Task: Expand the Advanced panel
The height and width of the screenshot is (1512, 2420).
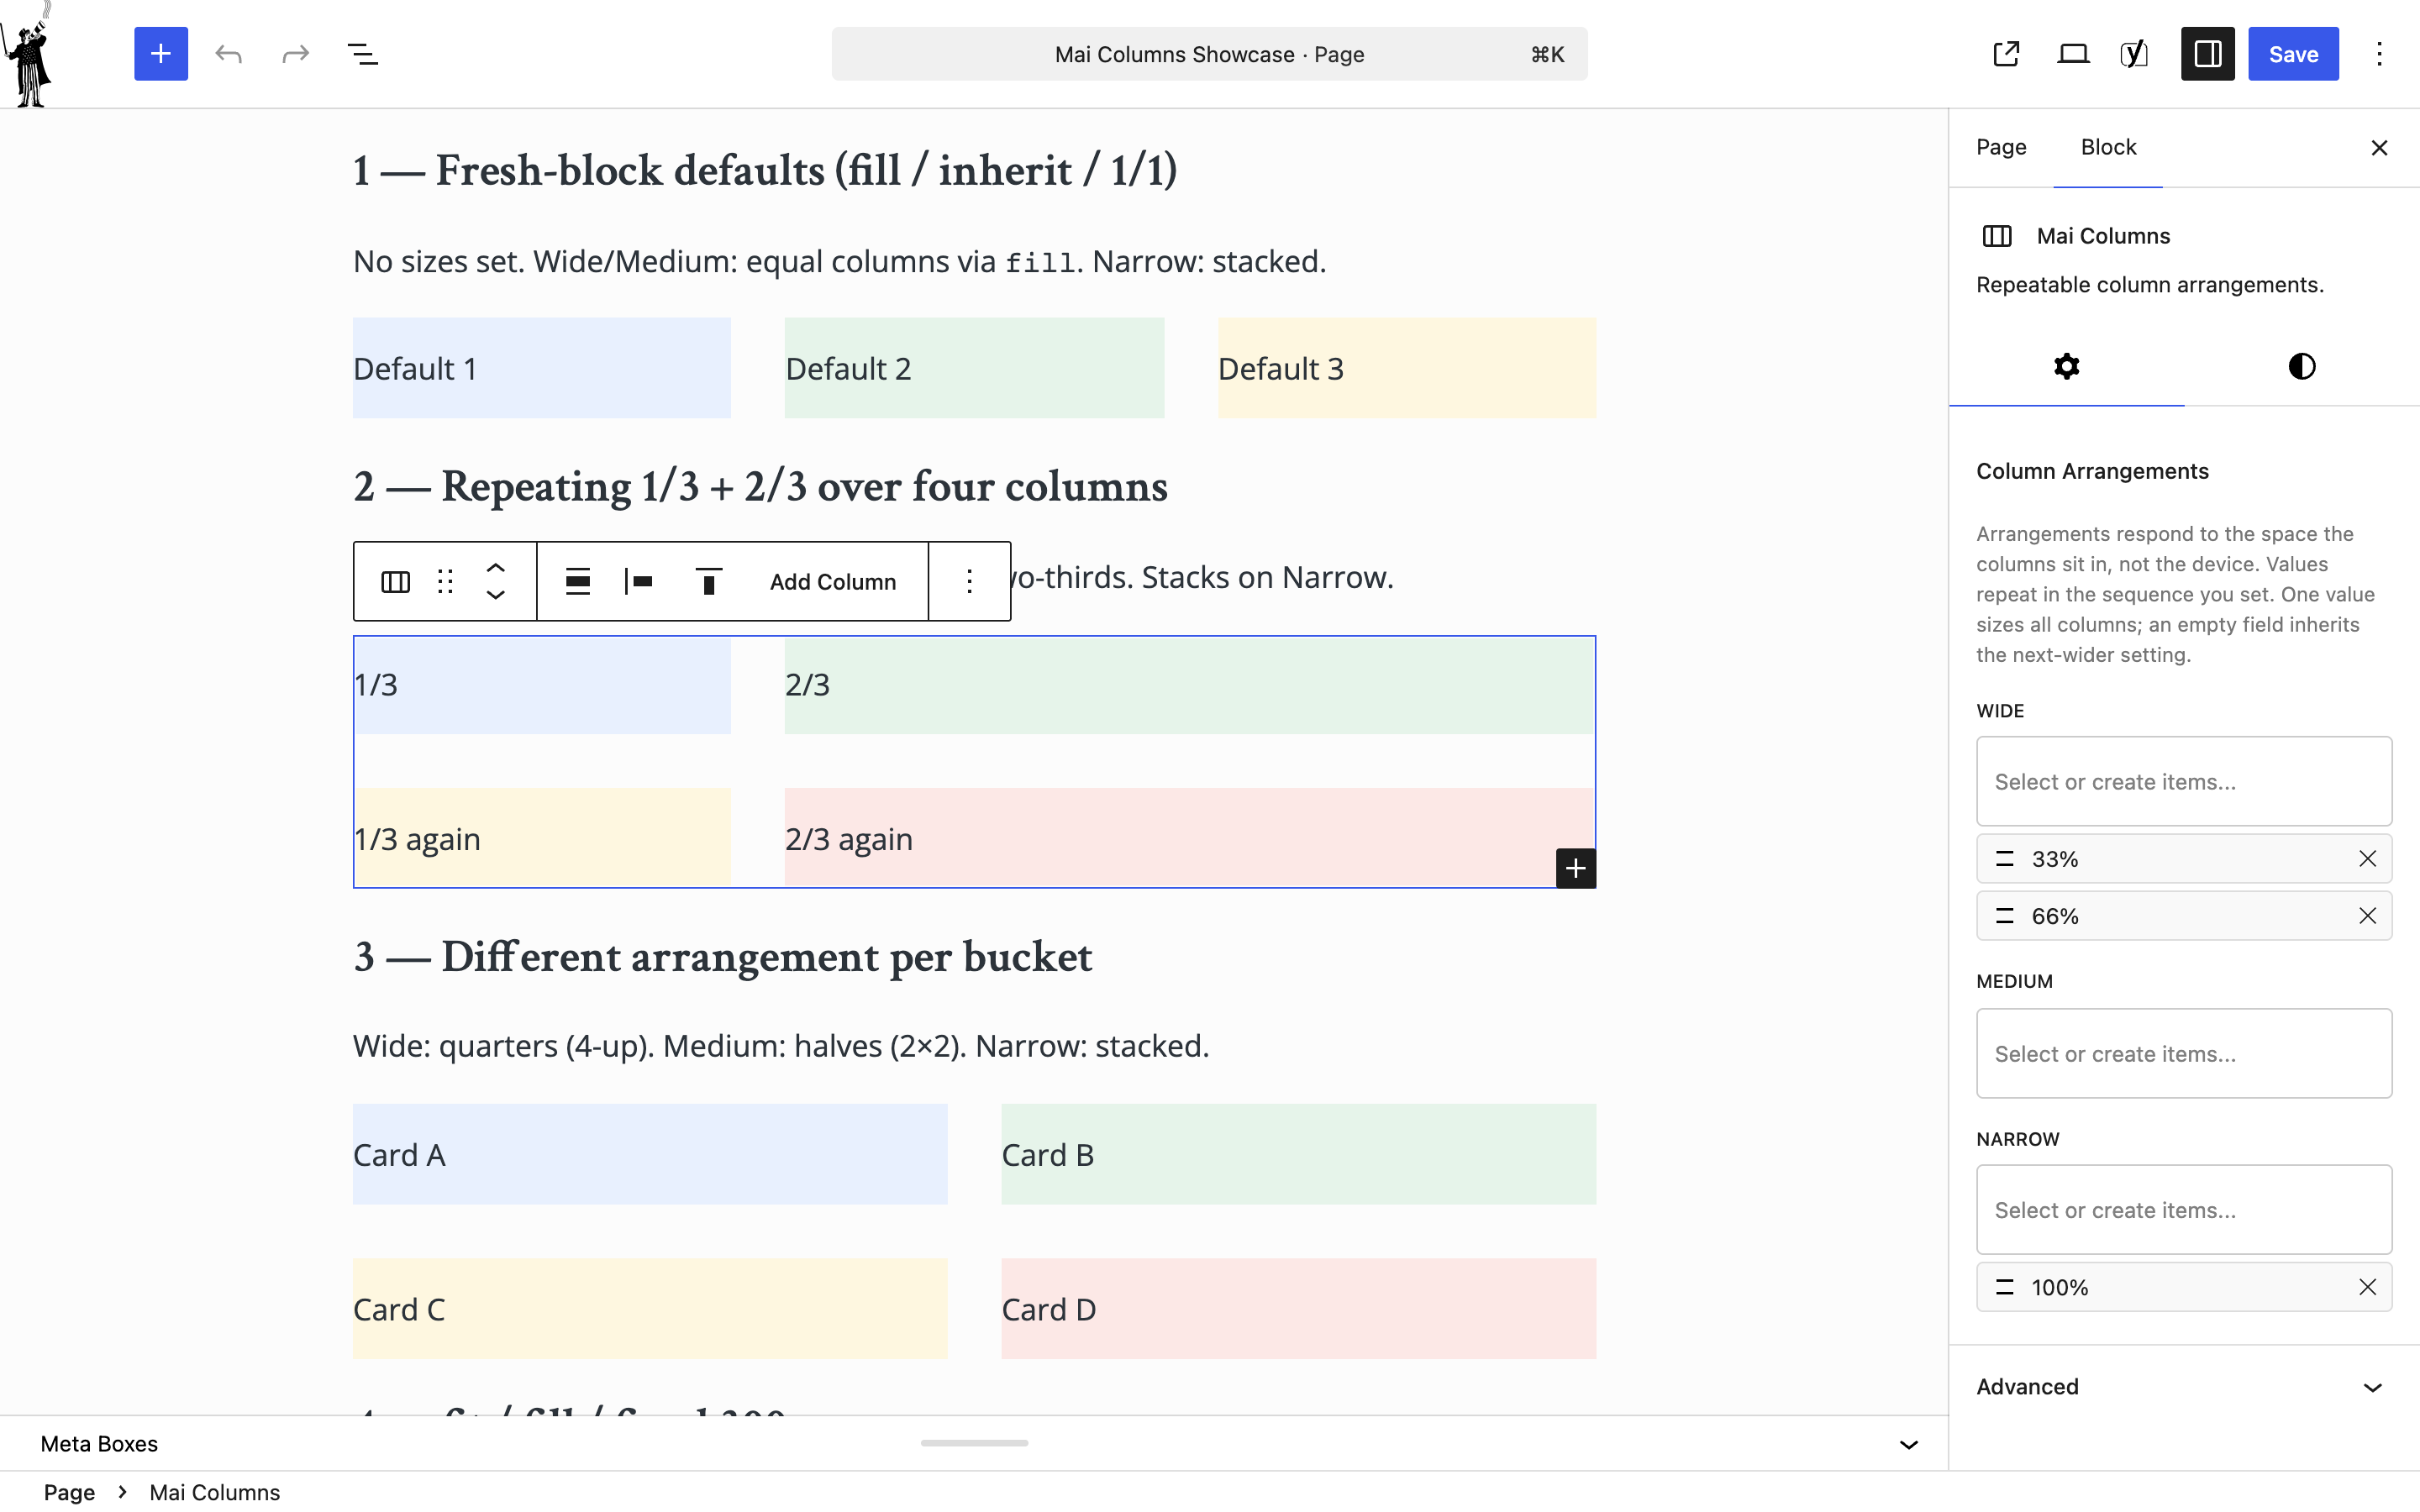Action: 2184,1386
